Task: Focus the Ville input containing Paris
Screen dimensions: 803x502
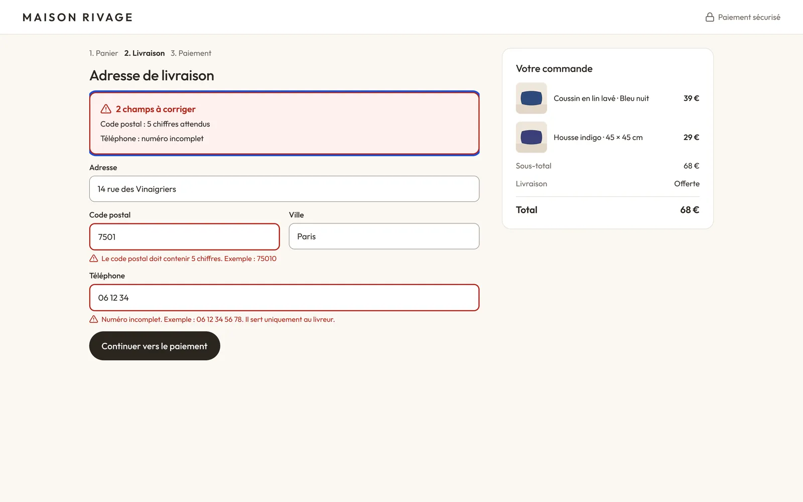Action: pos(384,236)
